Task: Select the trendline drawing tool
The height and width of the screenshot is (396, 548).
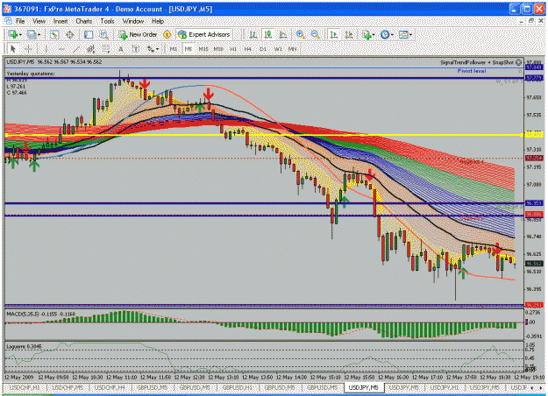Action: [x=76, y=49]
